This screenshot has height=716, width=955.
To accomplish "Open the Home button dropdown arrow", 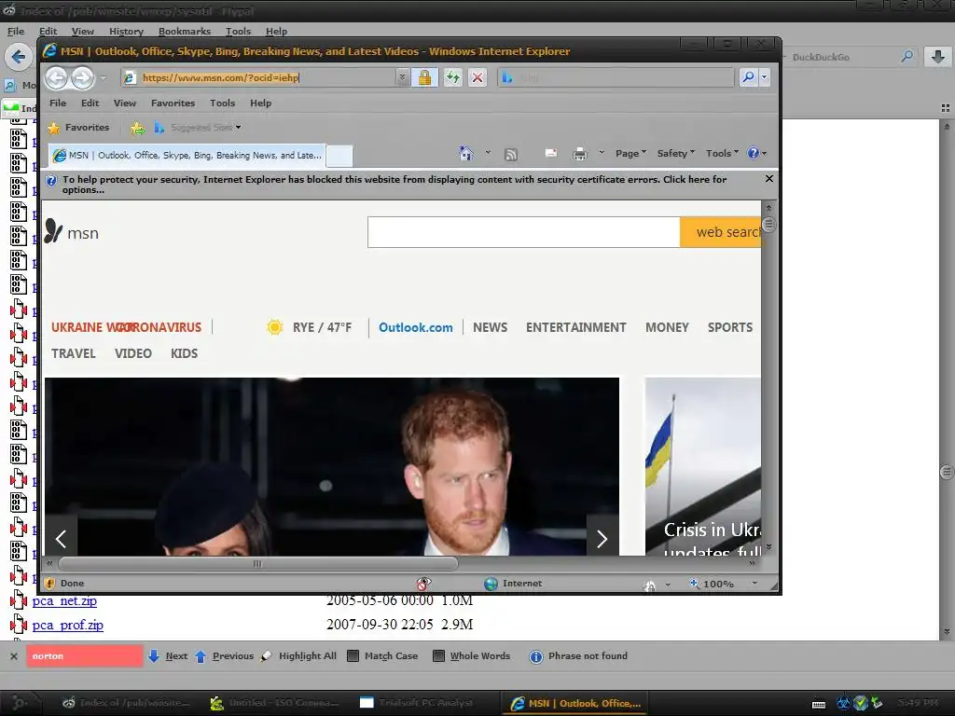I will 488,153.
